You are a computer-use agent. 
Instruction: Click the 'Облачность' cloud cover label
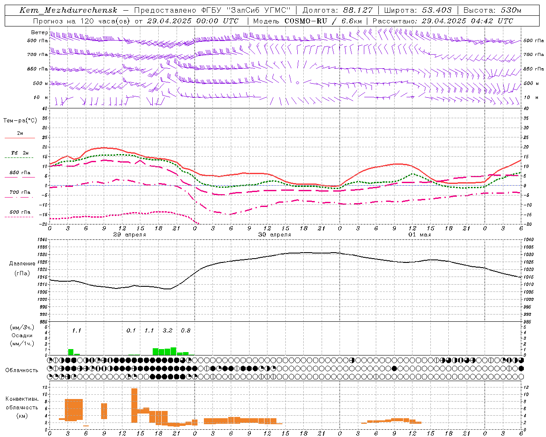point(22,370)
